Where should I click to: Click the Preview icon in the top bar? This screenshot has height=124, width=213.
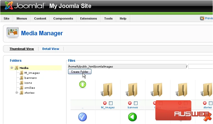pyautogui.click(x=202, y=18)
